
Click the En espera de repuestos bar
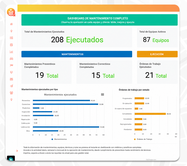pos(136,109)
